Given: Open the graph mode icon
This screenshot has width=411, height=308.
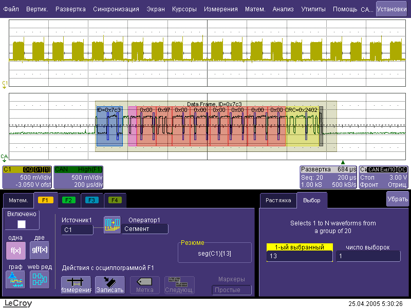Looking at the screenshot, I should [x=14, y=280].
